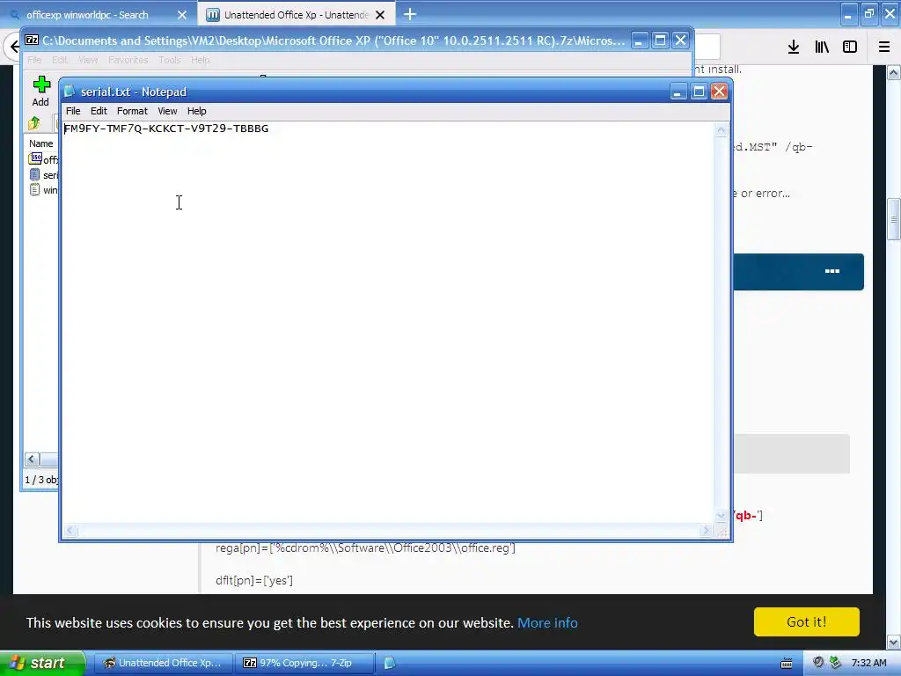Open browser hamburger menu

[884, 48]
